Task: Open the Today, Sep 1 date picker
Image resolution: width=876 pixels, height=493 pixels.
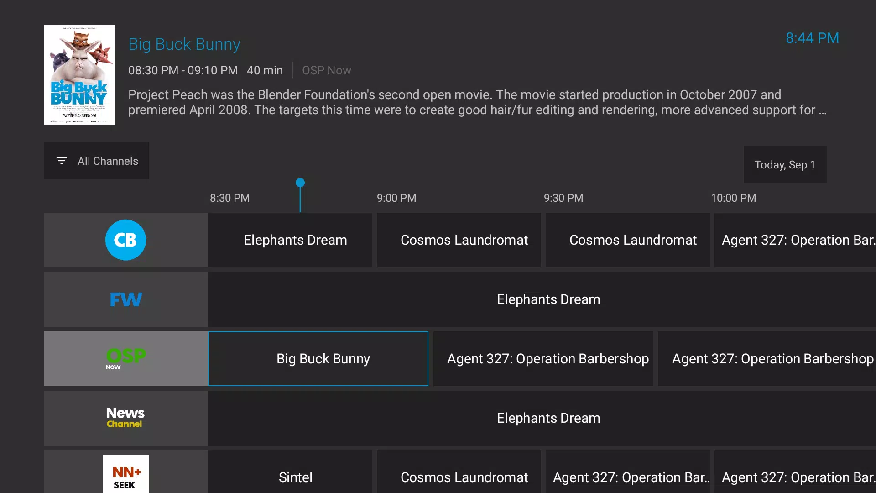Action: pyautogui.click(x=785, y=164)
